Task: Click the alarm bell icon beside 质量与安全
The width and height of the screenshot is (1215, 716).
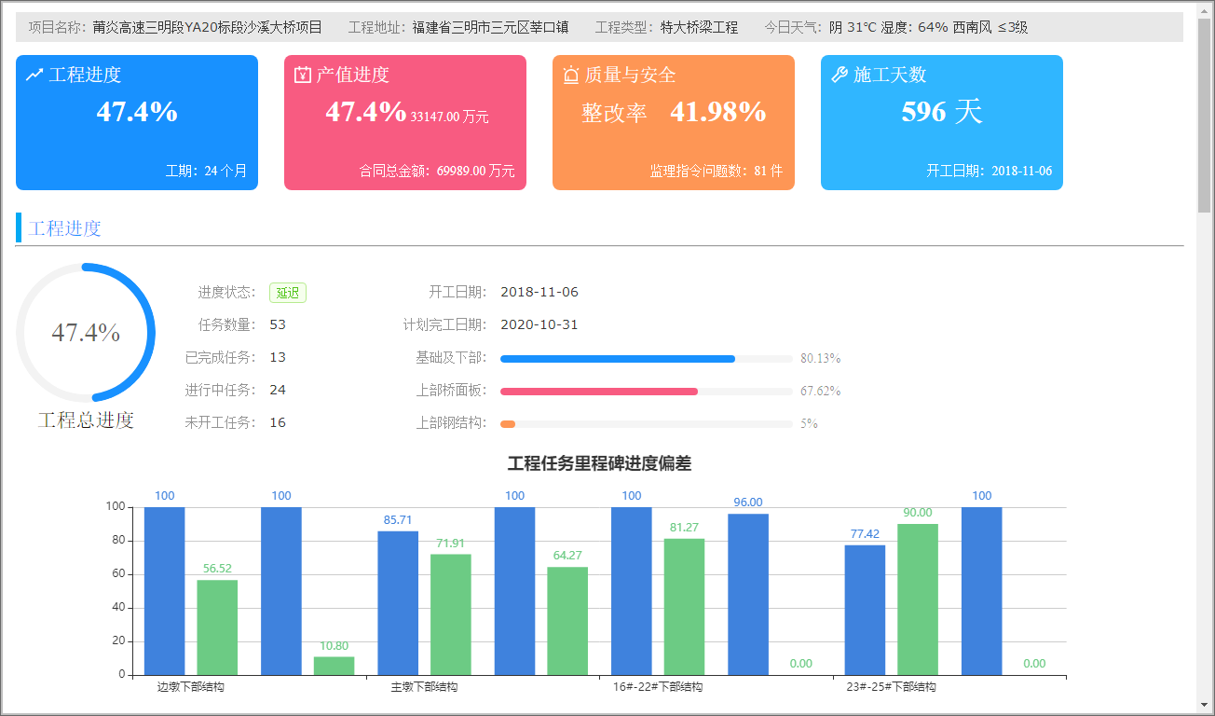Action: pos(571,75)
